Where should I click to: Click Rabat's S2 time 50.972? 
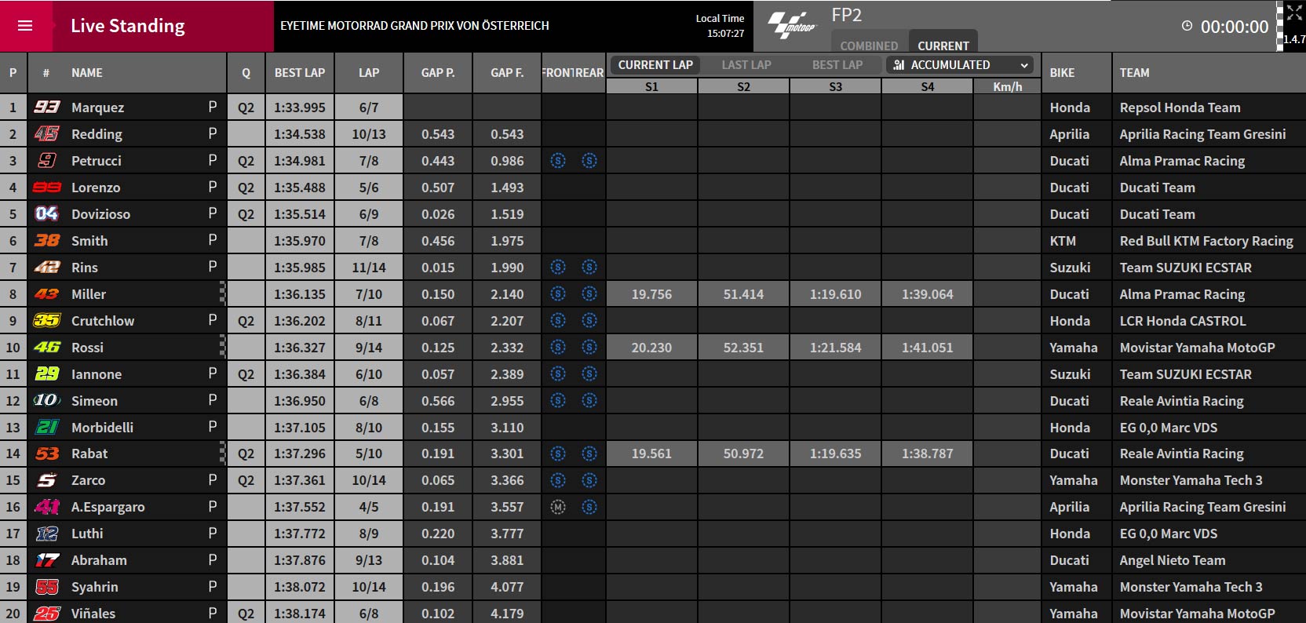tap(743, 454)
